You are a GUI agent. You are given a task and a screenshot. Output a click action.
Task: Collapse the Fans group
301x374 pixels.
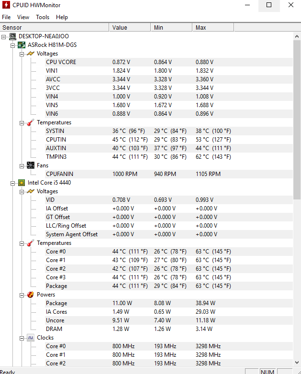[x=22, y=166]
